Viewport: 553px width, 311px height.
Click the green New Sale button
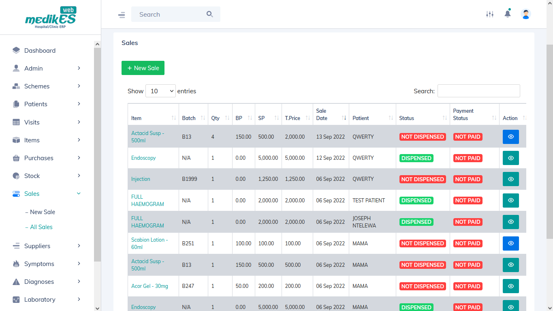(x=143, y=68)
